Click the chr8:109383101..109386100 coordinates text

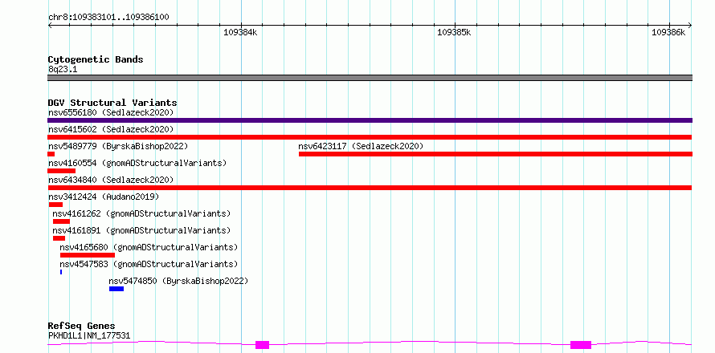click(x=108, y=18)
